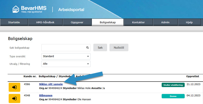Navigate to the Admin tab
The image size is (203, 104).
tap(165, 22)
